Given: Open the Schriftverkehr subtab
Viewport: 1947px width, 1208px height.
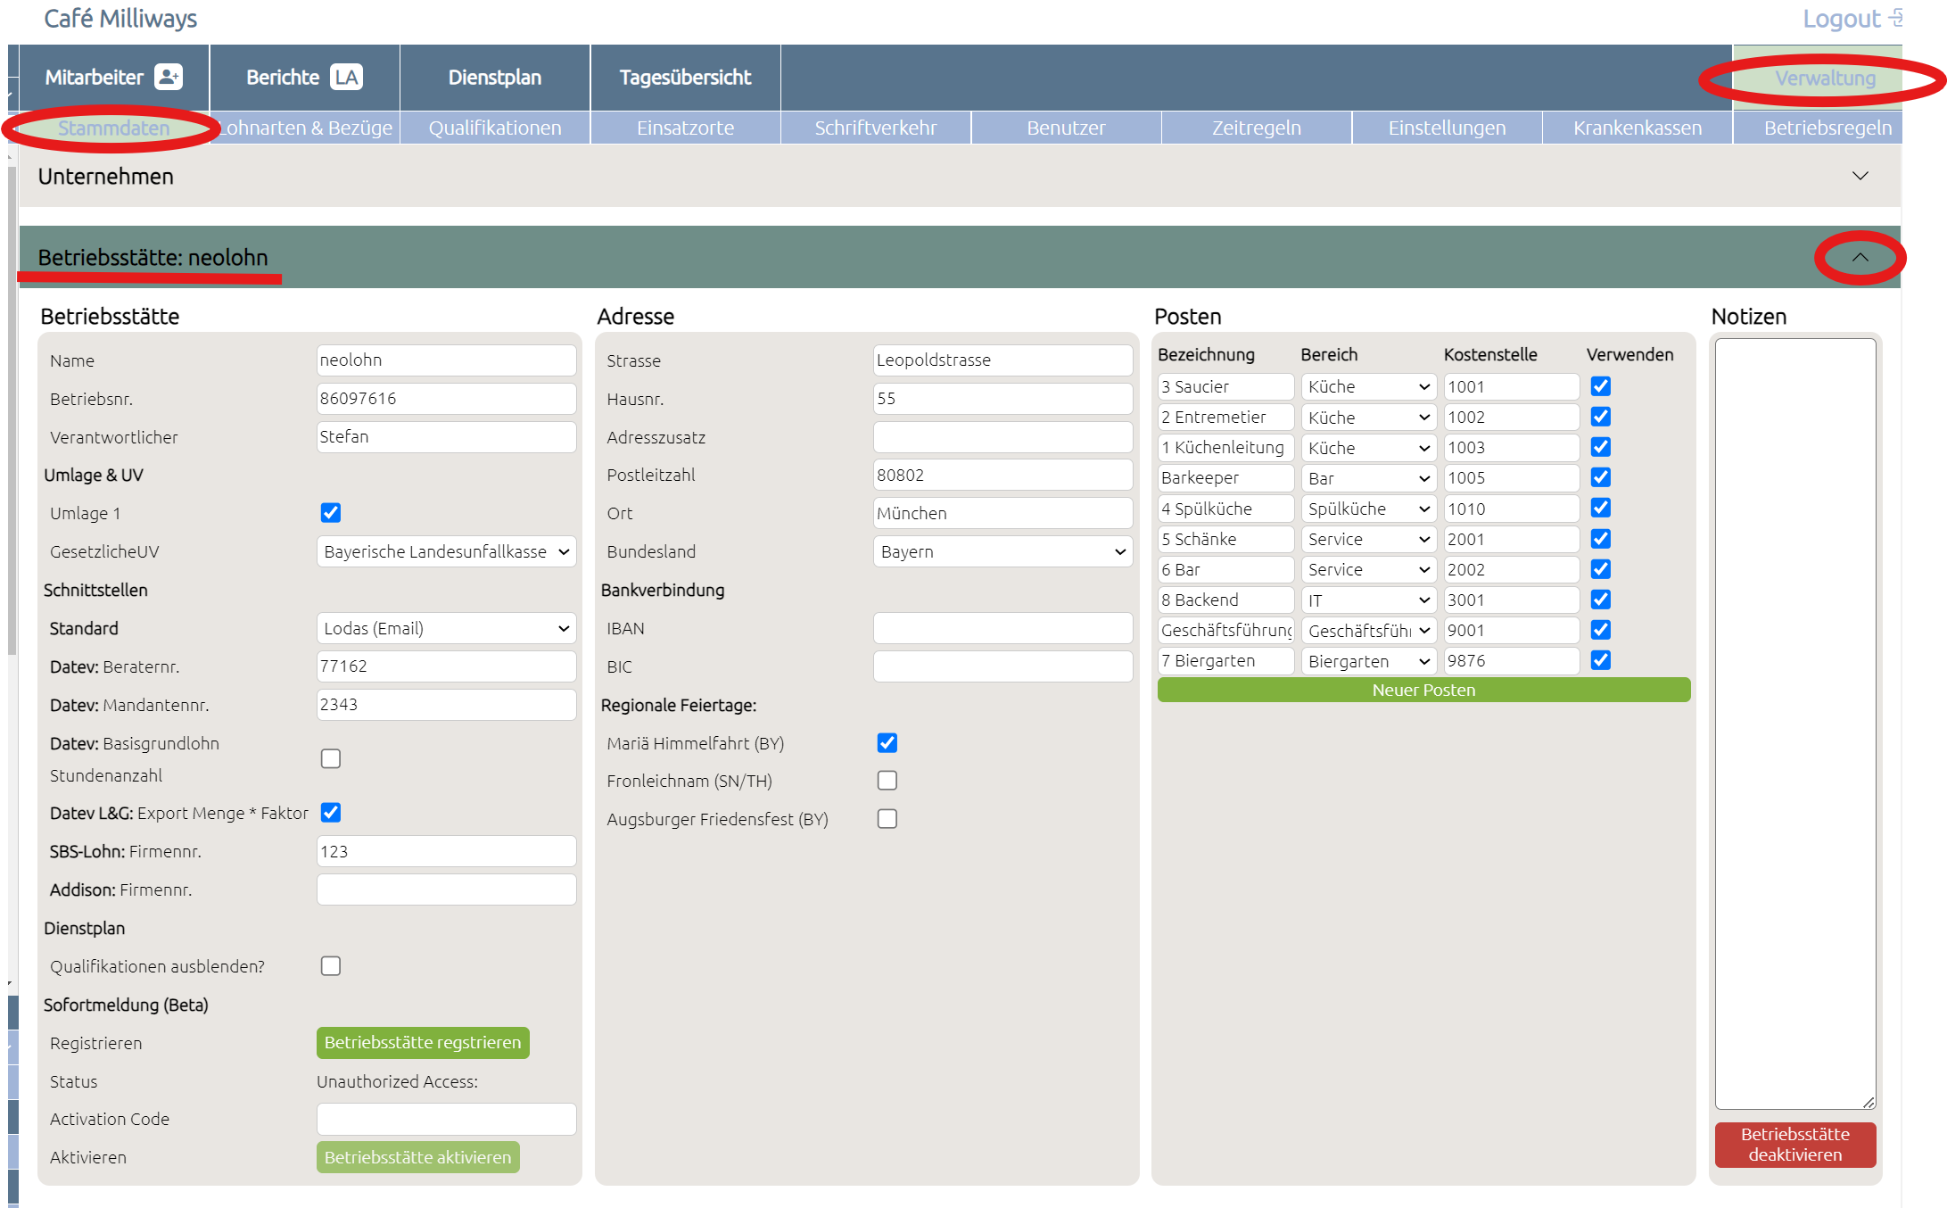Looking at the screenshot, I should (x=876, y=128).
